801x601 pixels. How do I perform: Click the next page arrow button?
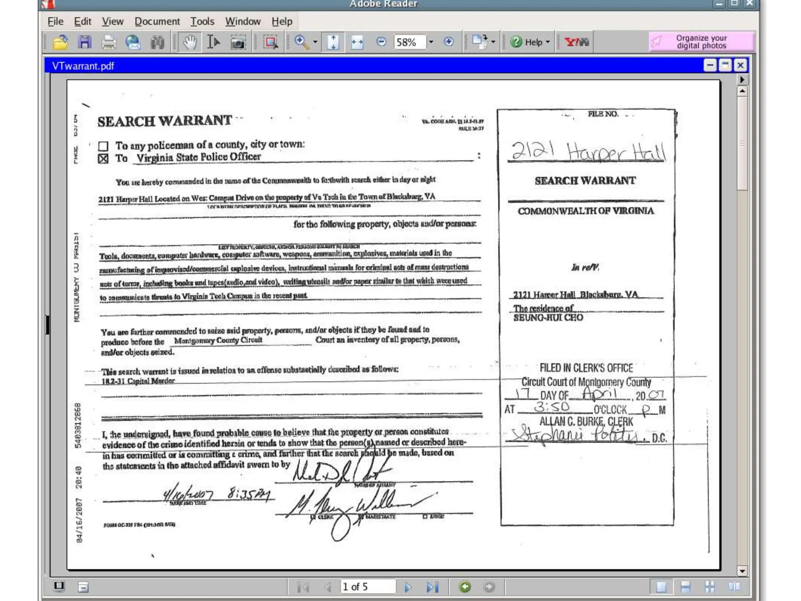(x=408, y=587)
